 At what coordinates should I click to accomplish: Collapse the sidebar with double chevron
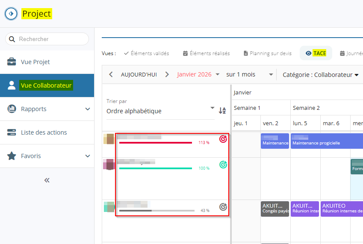(47, 180)
